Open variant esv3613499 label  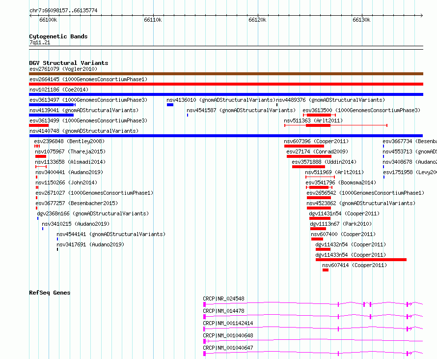88,120
